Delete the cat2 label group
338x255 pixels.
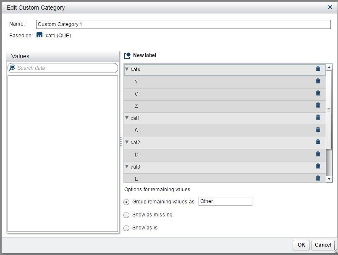pyautogui.click(x=318, y=142)
